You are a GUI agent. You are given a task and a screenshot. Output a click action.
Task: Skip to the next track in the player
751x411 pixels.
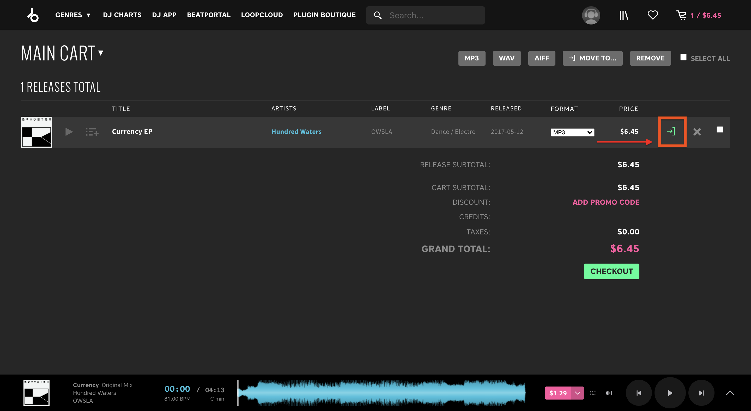tap(701, 393)
